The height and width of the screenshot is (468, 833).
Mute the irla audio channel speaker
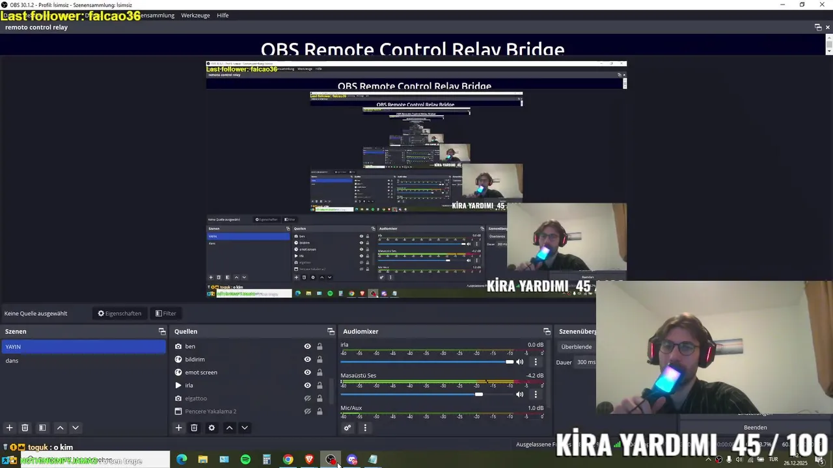pos(519,361)
